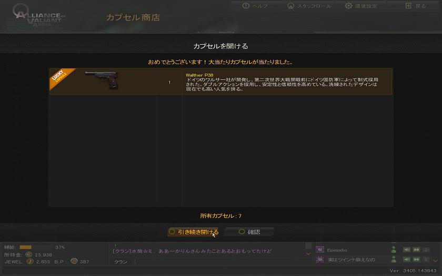Open the ヘルプ help icon
This screenshot has width=442, height=276.
tap(246, 6)
